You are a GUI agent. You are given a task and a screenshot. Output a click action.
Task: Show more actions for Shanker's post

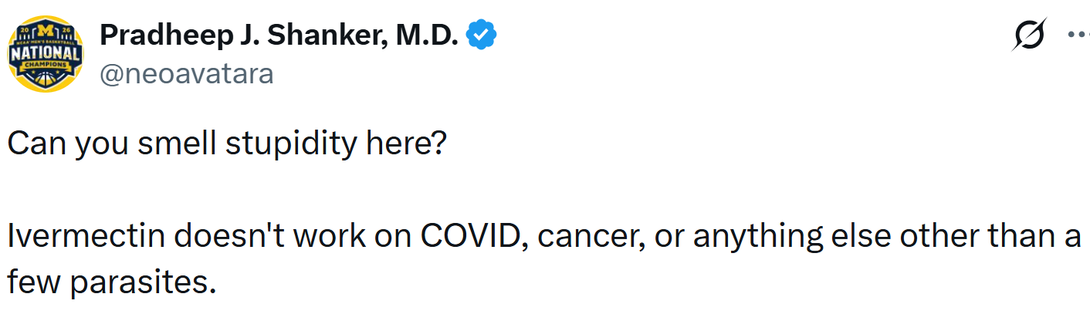[x=1078, y=35]
